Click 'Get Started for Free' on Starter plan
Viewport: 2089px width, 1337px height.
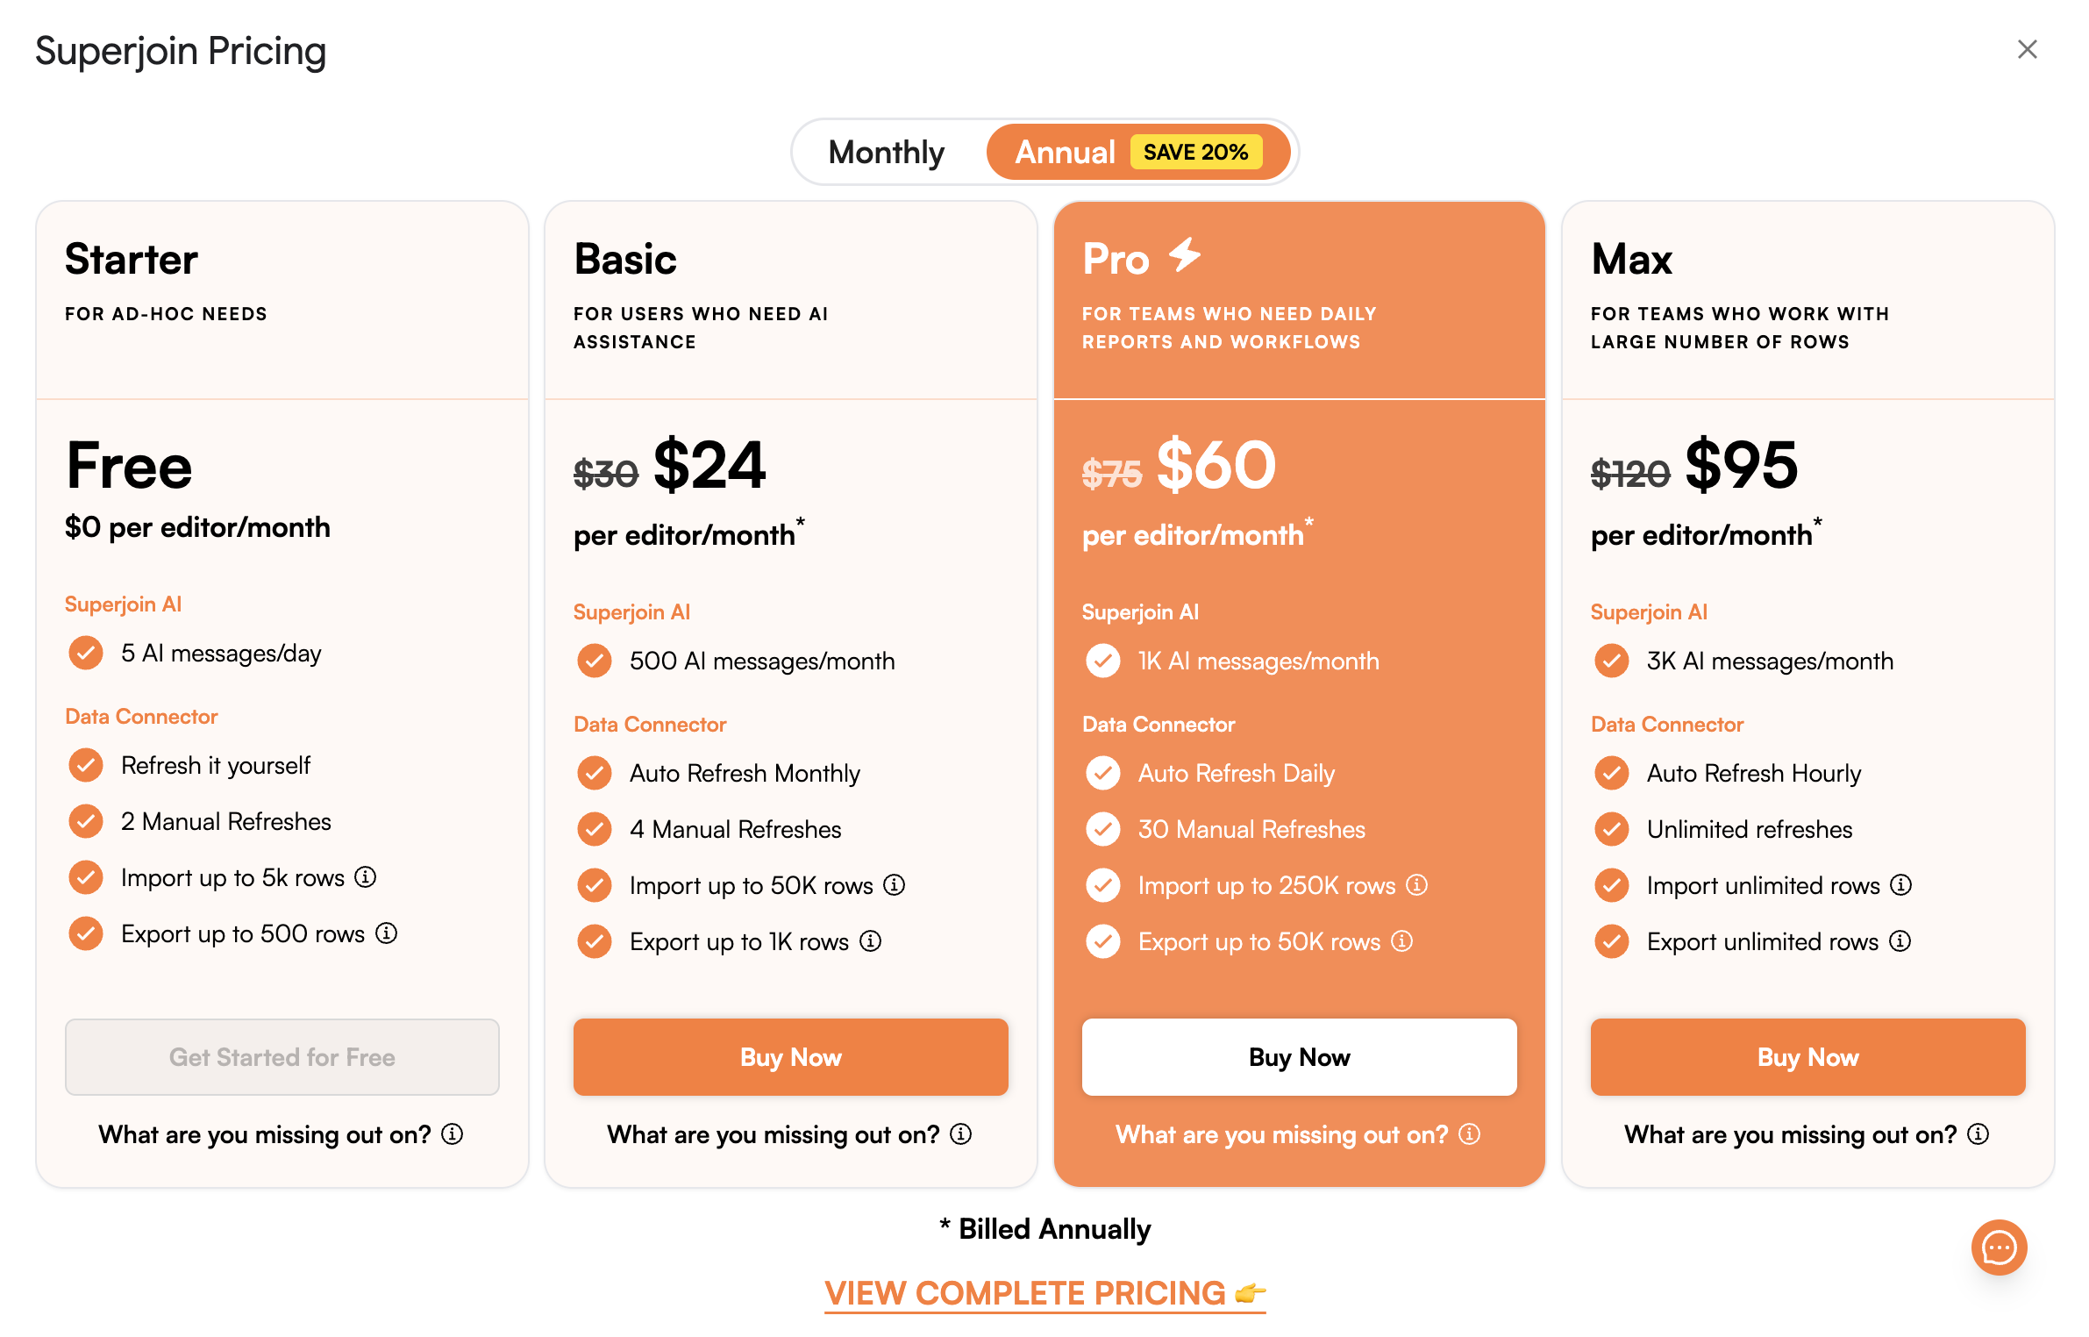282,1057
